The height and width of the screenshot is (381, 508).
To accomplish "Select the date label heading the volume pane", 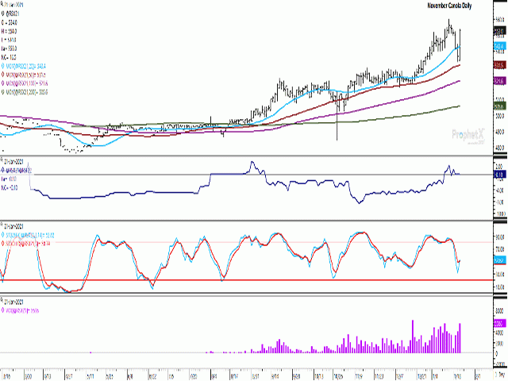I will (x=14, y=302).
